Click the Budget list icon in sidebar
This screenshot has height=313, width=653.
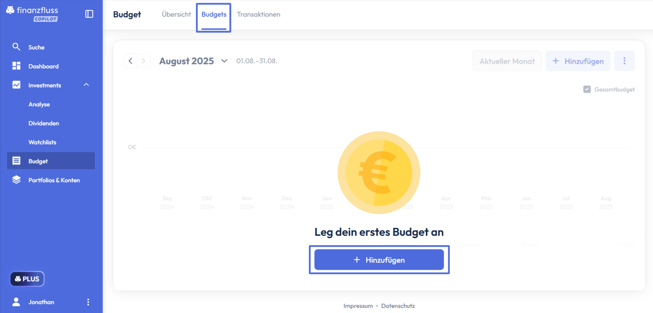pyautogui.click(x=16, y=161)
